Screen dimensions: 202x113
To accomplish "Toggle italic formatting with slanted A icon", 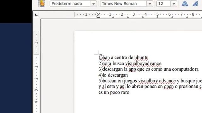I will [x=195, y=3].
